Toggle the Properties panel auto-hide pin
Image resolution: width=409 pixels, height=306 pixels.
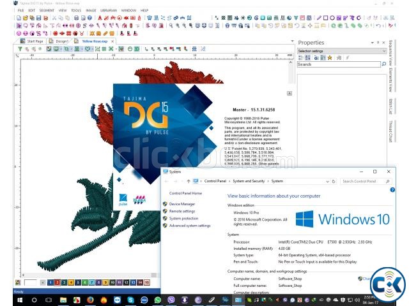pyautogui.click(x=378, y=43)
